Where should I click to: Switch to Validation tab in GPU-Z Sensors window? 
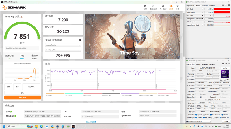coord(212,5)
